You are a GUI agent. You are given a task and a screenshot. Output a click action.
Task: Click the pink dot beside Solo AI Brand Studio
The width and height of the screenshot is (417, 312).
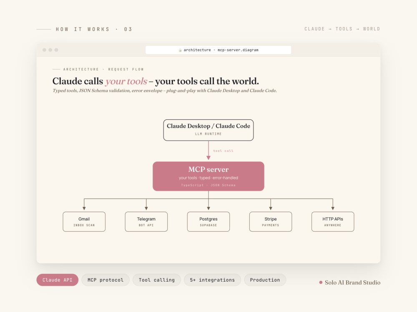[321, 282]
